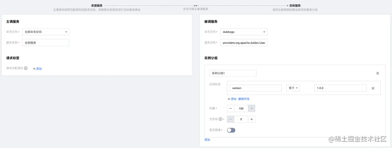
Task: Decrease the 优先级 priority value
Action: (x=230, y=119)
